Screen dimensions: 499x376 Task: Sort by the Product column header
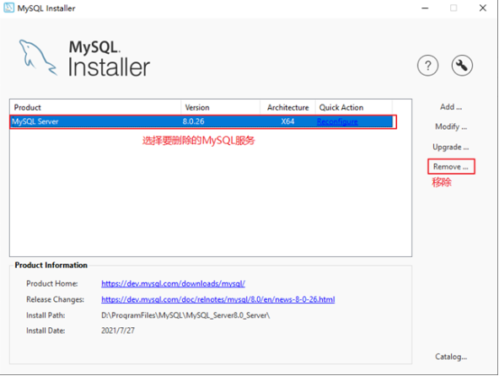click(95, 108)
